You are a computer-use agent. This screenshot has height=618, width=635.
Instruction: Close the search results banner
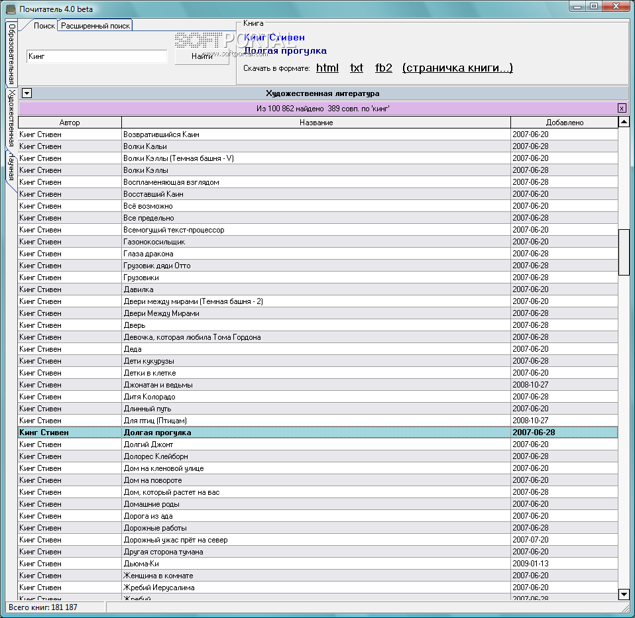[622, 108]
